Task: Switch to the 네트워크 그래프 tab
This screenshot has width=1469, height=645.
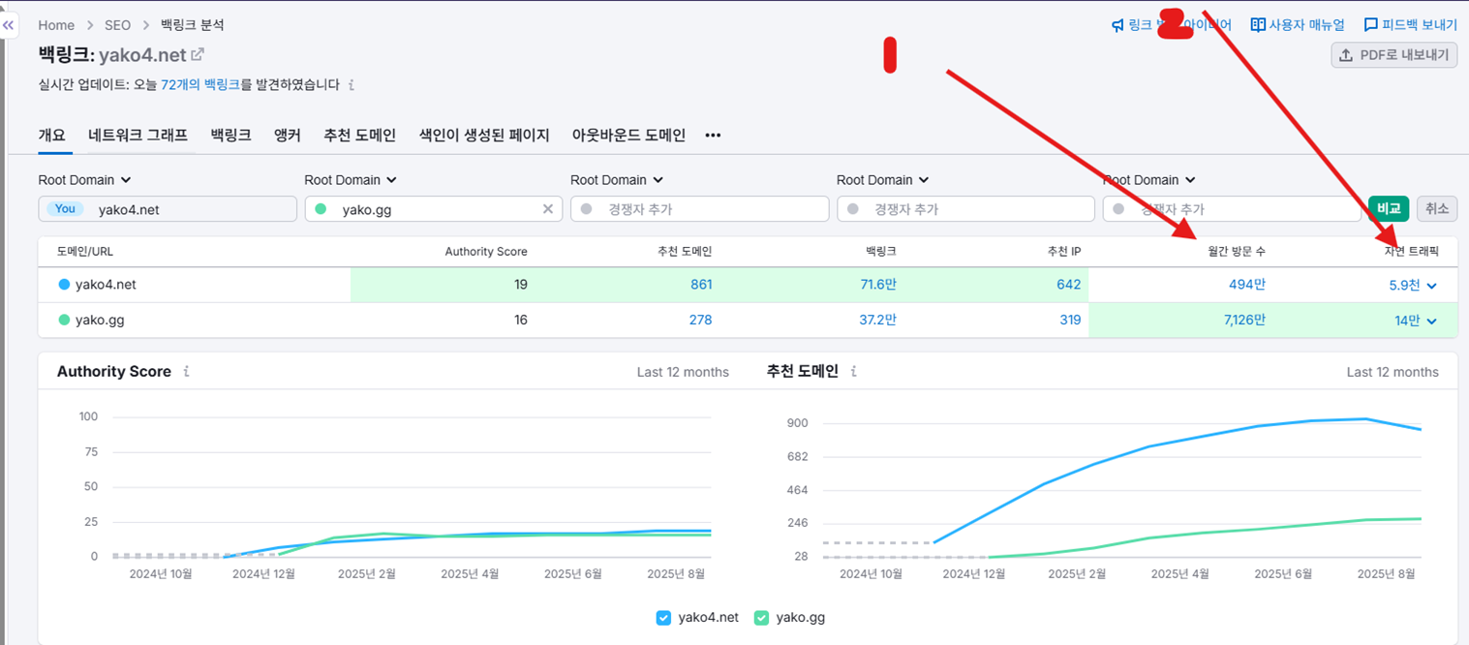Action: (x=140, y=135)
